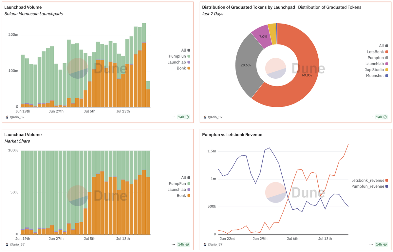
Task: Click 'Jun 27th' x-axis label in Market Share chart
Action: pos(56,239)
